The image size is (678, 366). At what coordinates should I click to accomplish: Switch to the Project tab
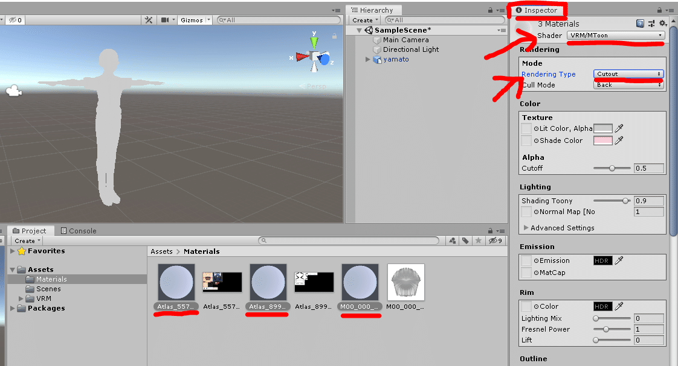click(x=30, y=231)
